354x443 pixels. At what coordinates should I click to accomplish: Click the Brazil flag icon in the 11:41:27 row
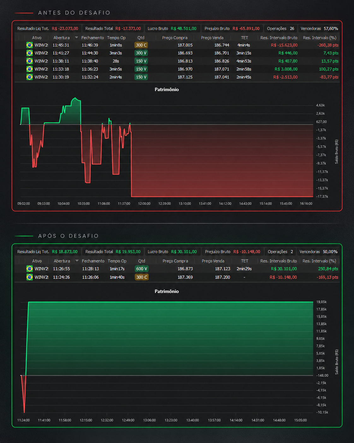(x=29, y=53)
